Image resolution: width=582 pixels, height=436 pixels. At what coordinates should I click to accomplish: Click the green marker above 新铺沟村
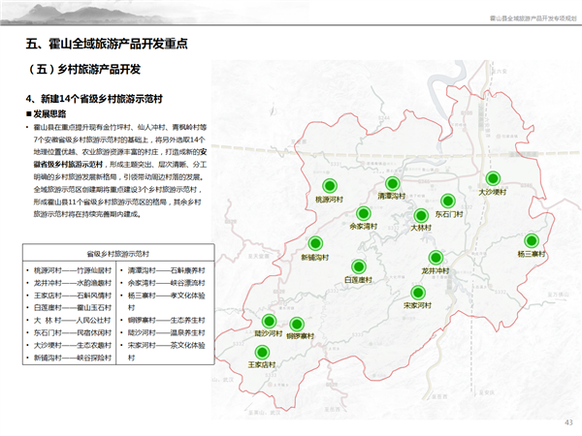click(x=315, y=243)
